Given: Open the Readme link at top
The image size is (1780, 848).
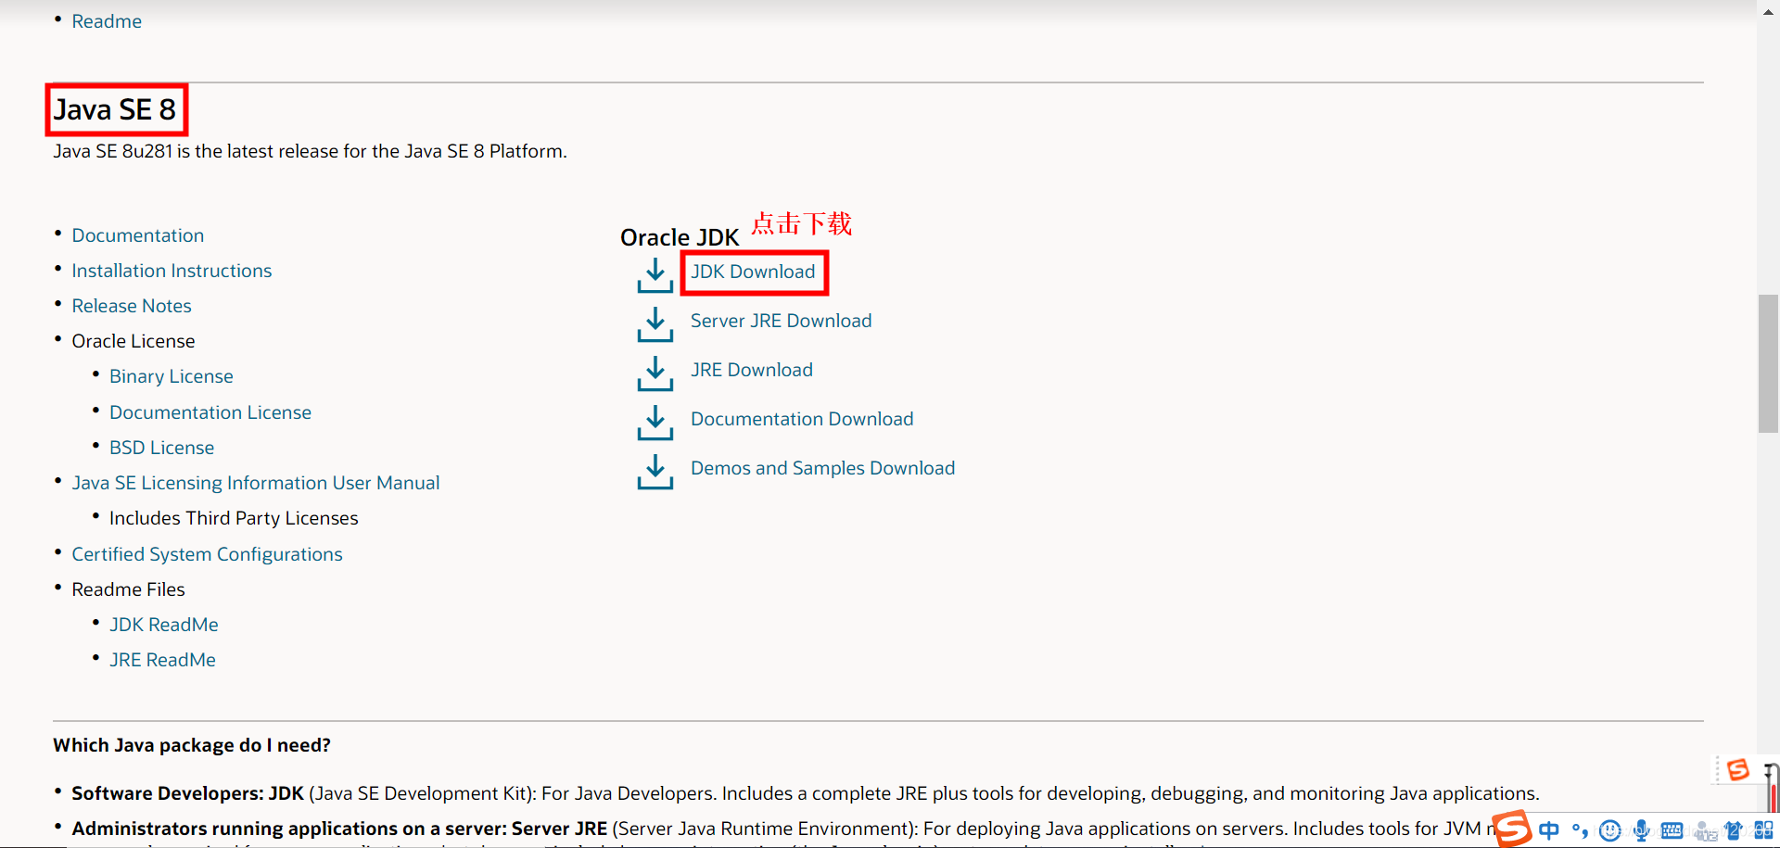Looking at the screenshot, I should click(x=107, y=21).
